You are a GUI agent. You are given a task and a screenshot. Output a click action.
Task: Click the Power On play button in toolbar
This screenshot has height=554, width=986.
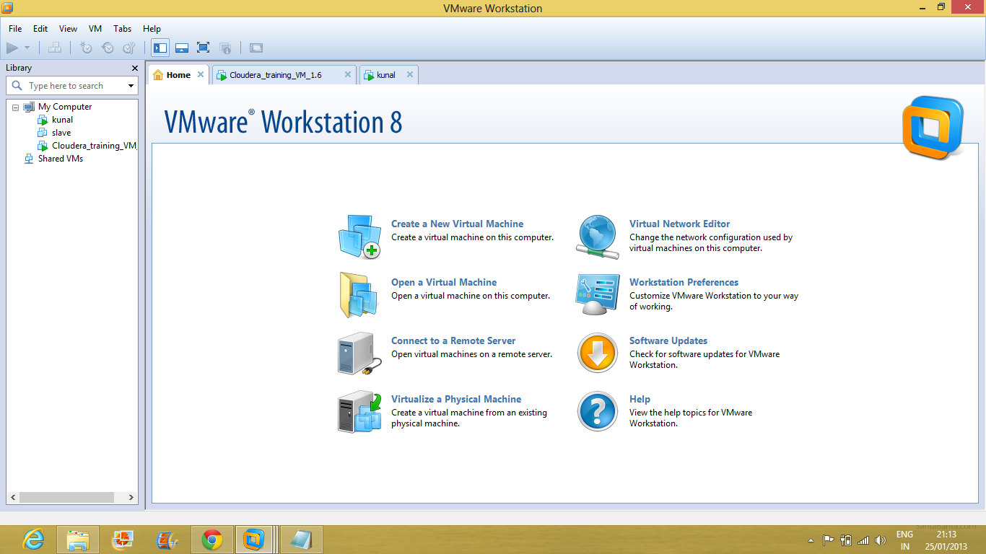(x=12, y=48)
